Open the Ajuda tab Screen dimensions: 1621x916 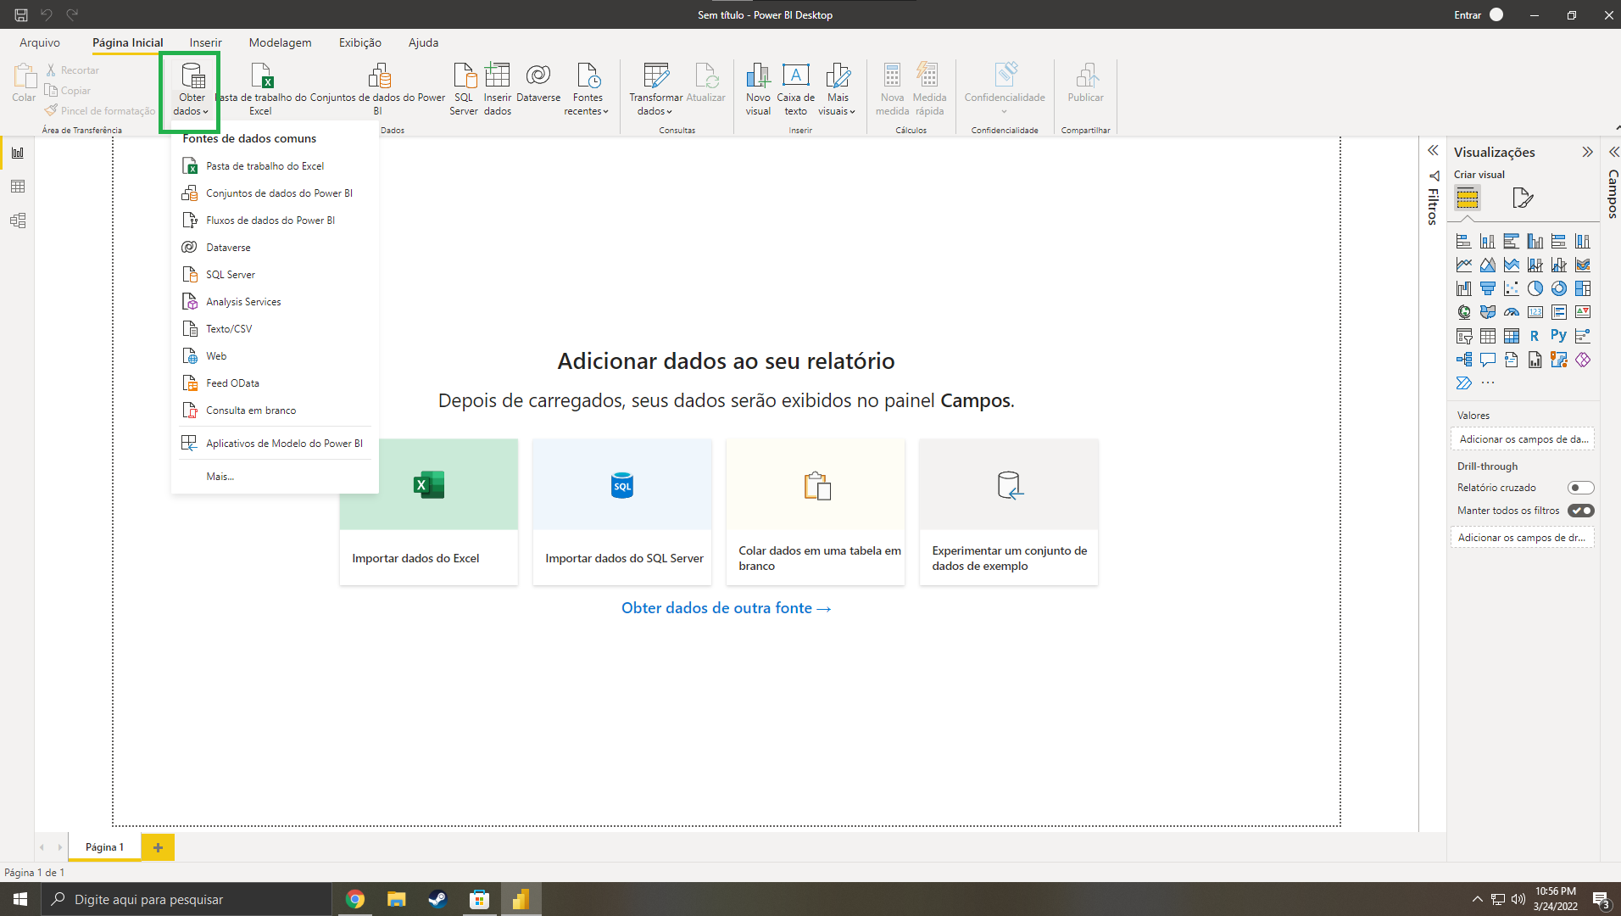(423, 42)
